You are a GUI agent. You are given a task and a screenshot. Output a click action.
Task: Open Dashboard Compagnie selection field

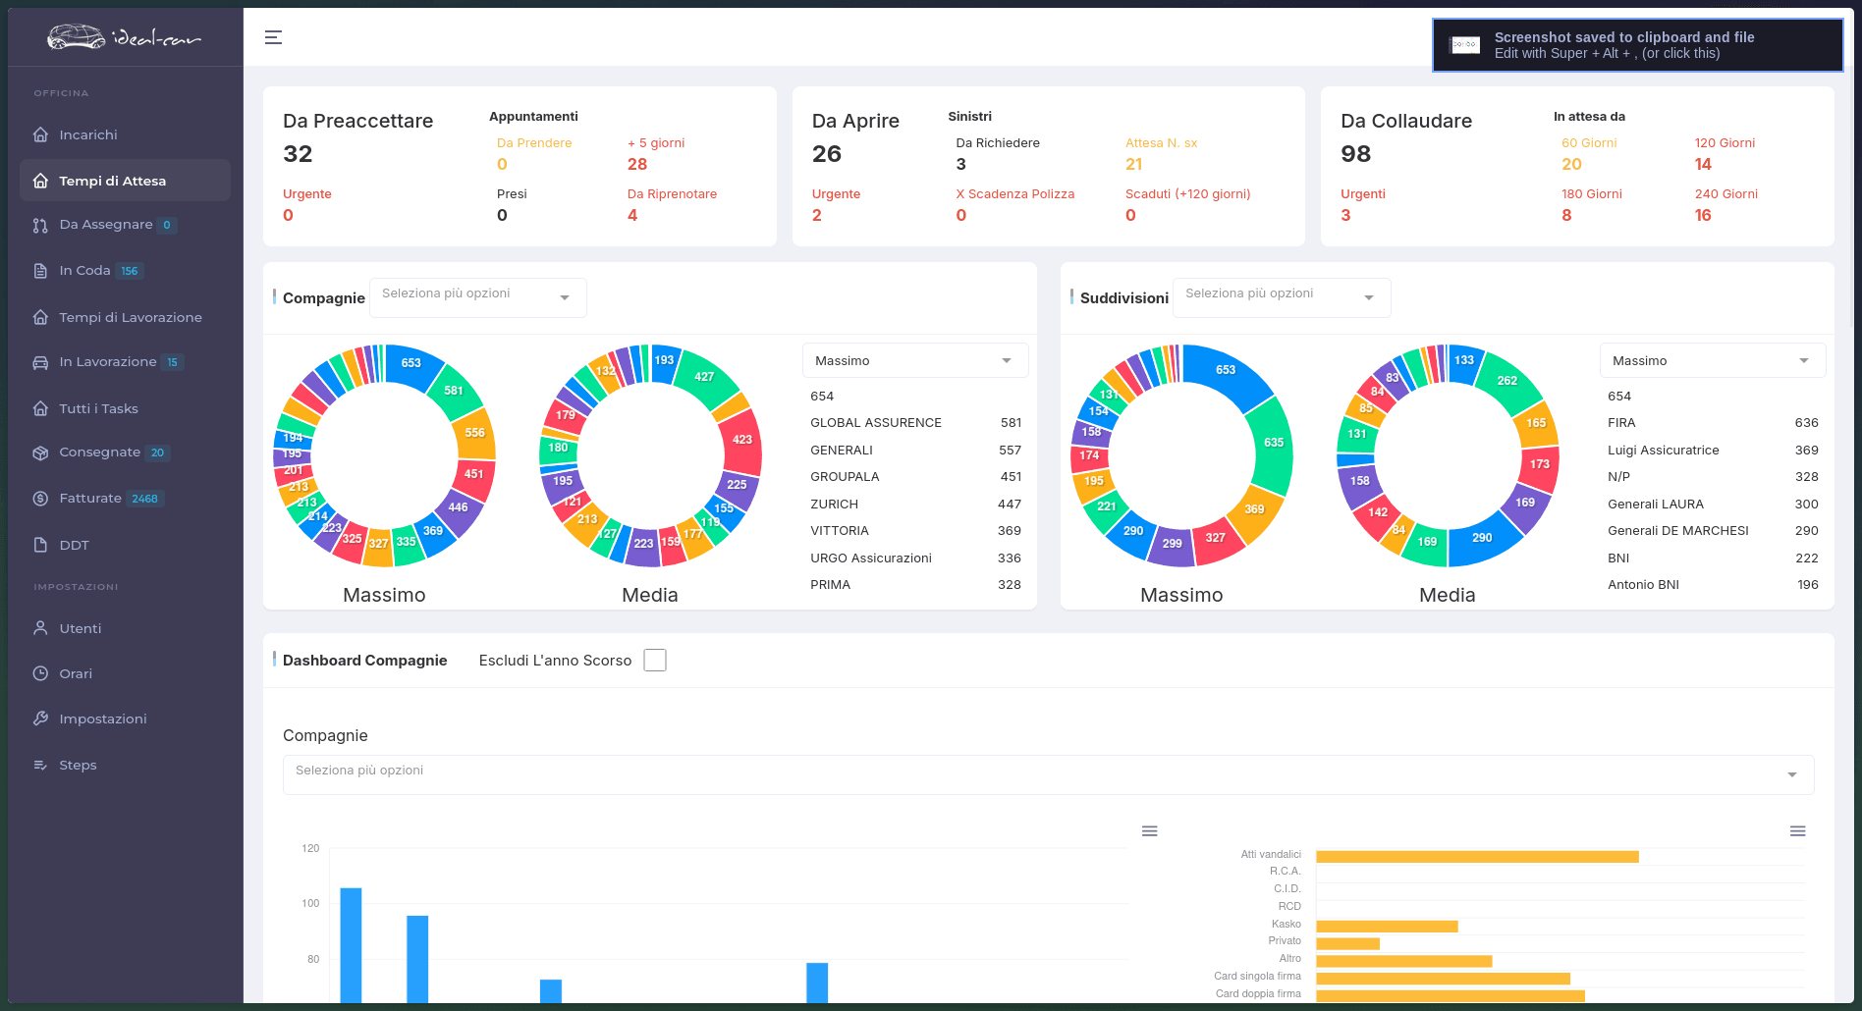coord(1048,774)
